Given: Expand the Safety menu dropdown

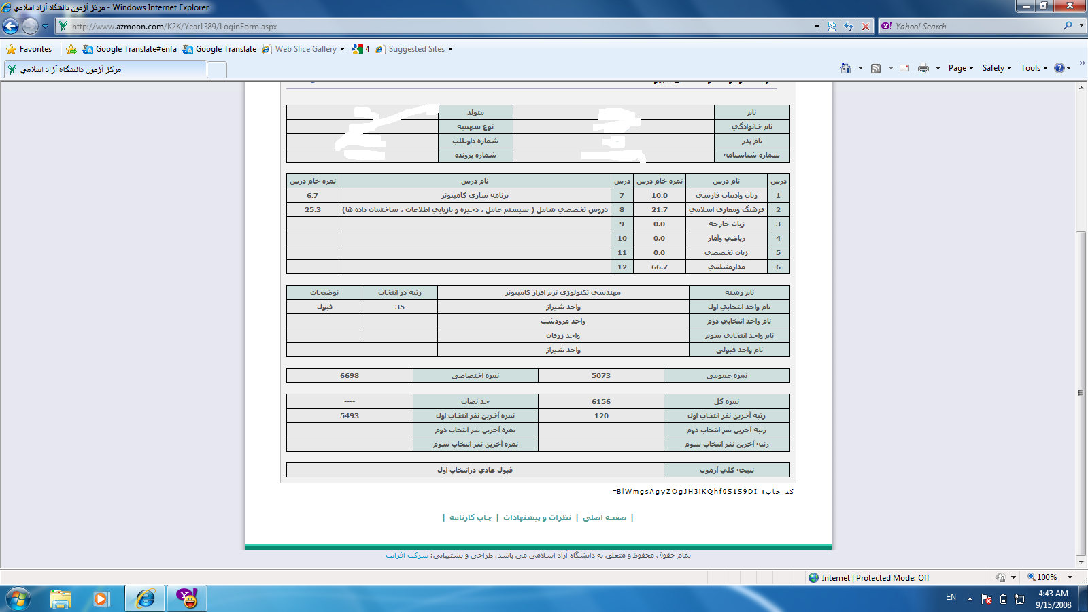Looking at the screenshot, I should [x=997, y=68].
